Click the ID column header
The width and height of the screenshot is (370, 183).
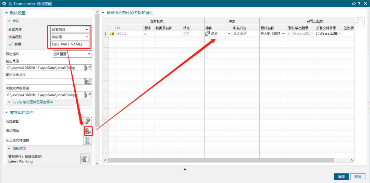(129, 28)
